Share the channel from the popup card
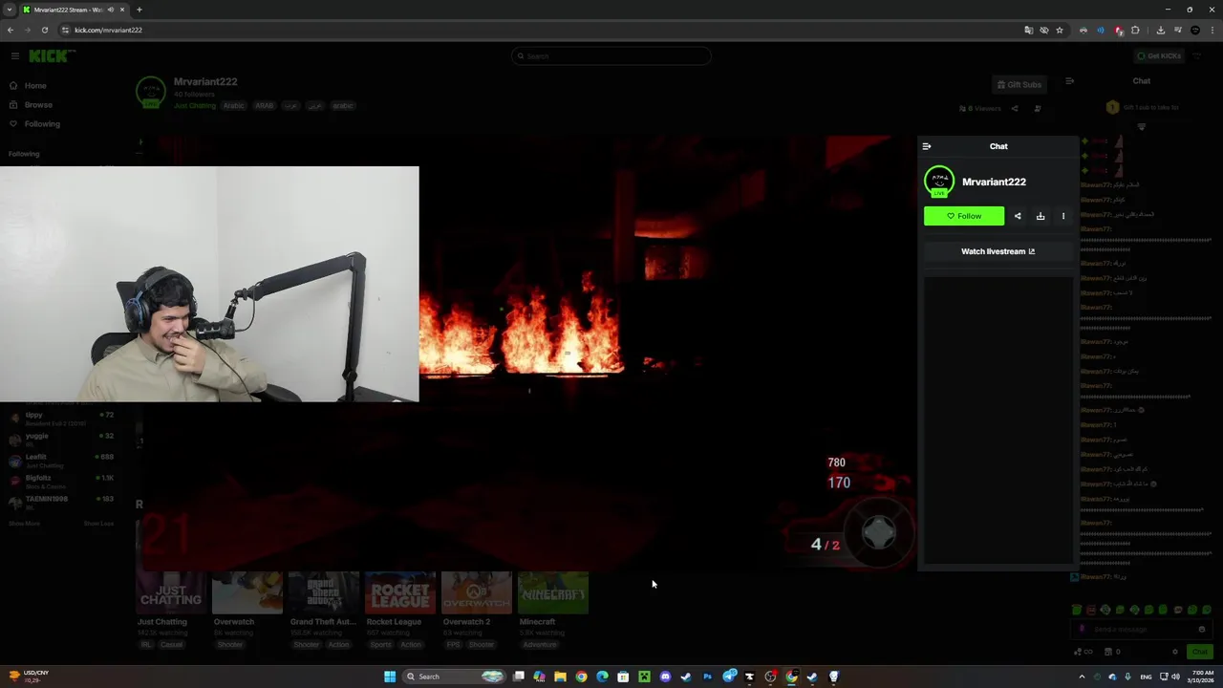 1018,216
